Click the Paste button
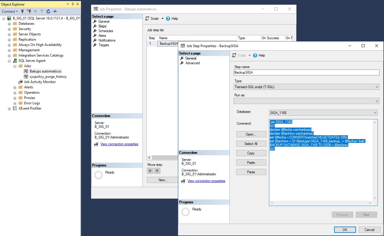The image size is (384, 236). tap(251, 163)
